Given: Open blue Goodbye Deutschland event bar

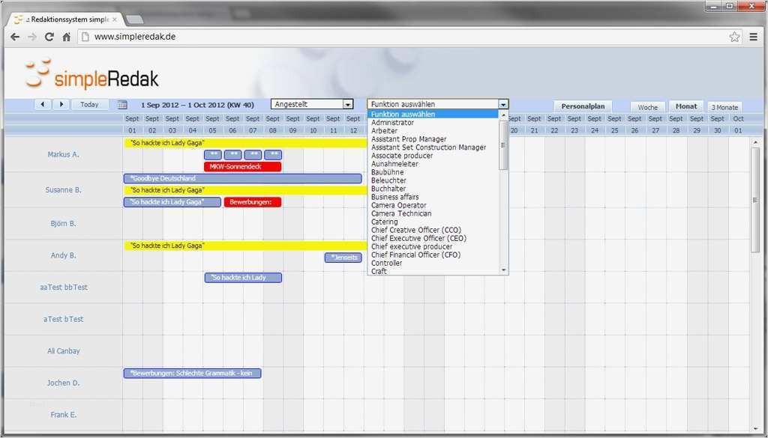Looking at the screenshot, I should point(242,178).
